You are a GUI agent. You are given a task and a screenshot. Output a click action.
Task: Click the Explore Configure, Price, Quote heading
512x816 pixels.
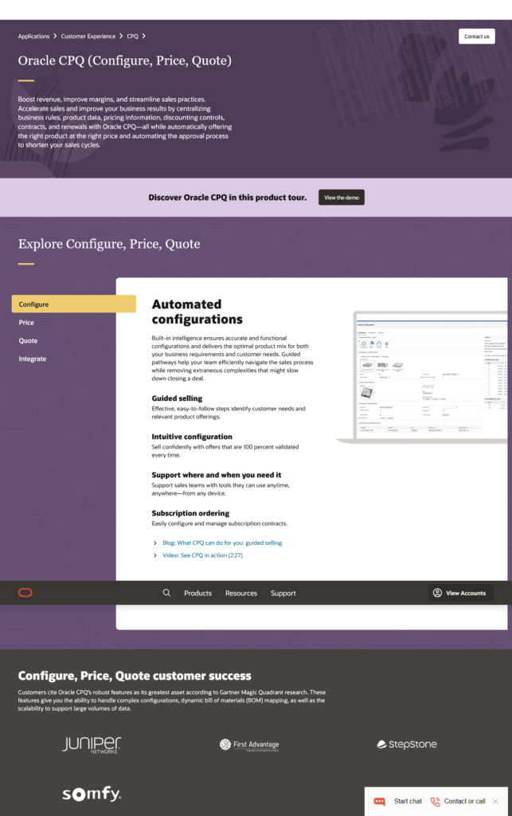click(109, 244)
